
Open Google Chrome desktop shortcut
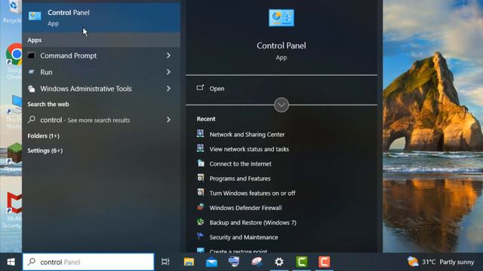pos(14,62)
